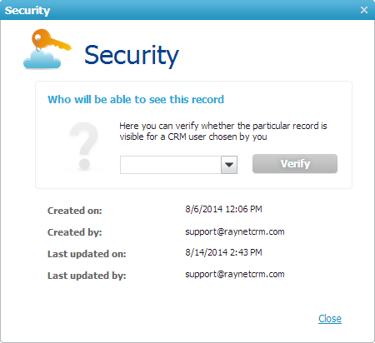Click the gray question mark icon
Image resolution: width=375 pixels, height=343 pixels.
tap(84, 146)
